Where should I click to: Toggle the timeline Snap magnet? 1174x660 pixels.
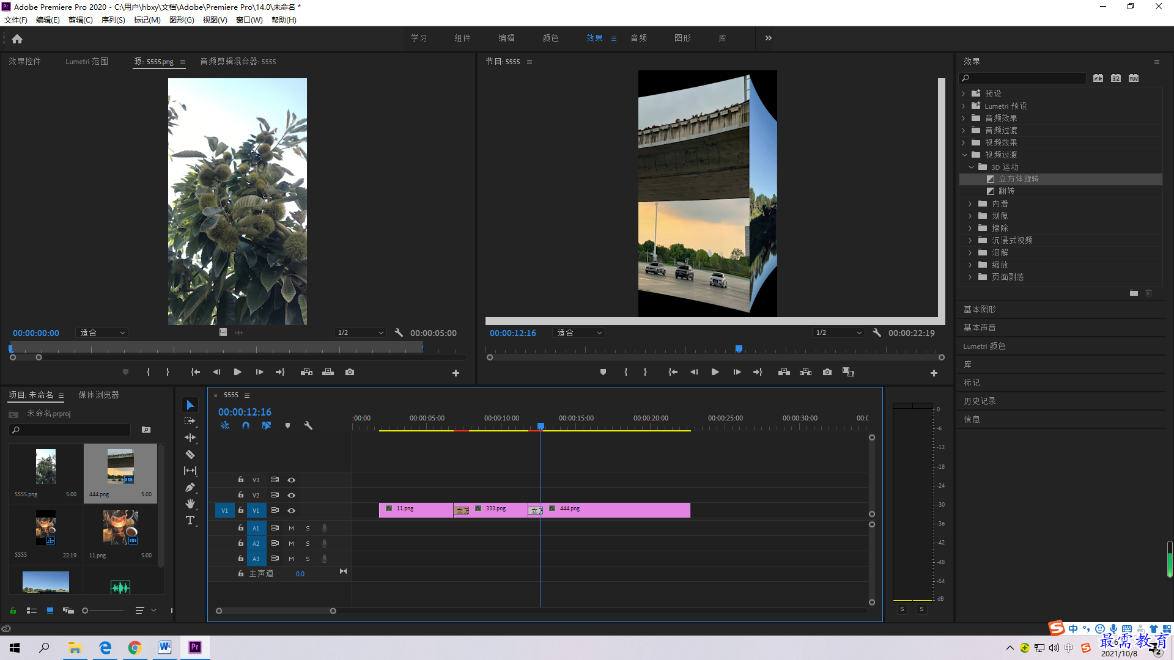tap(246, 425)
